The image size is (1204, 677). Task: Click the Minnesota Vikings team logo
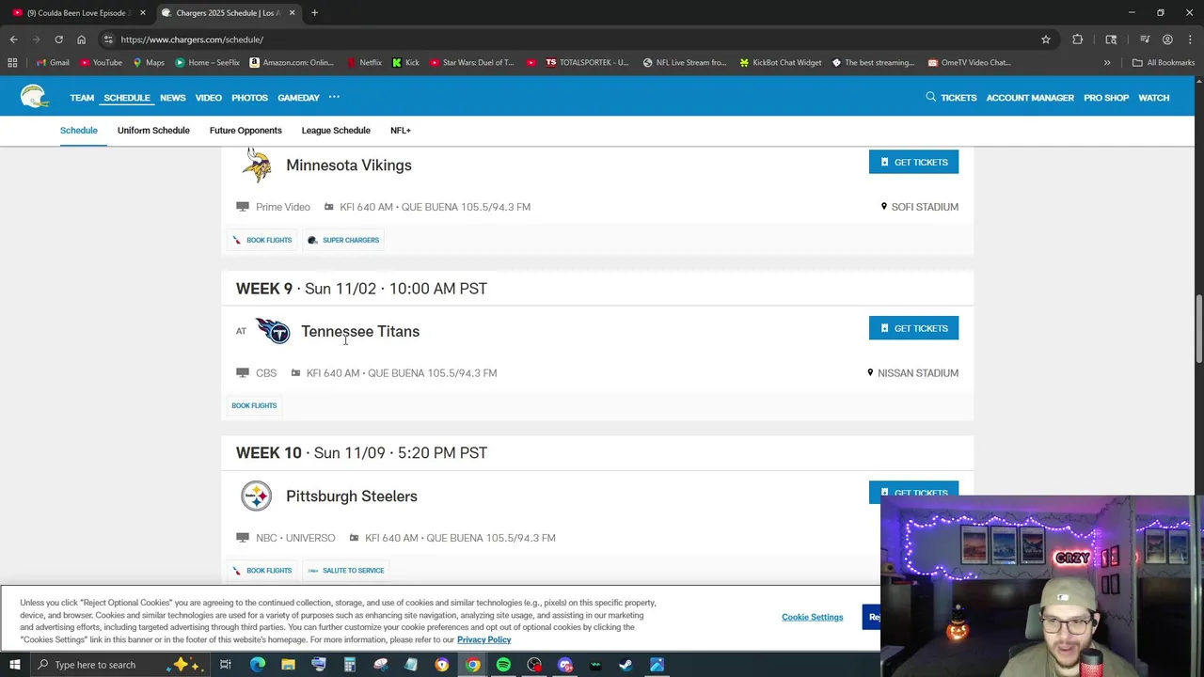256,165
